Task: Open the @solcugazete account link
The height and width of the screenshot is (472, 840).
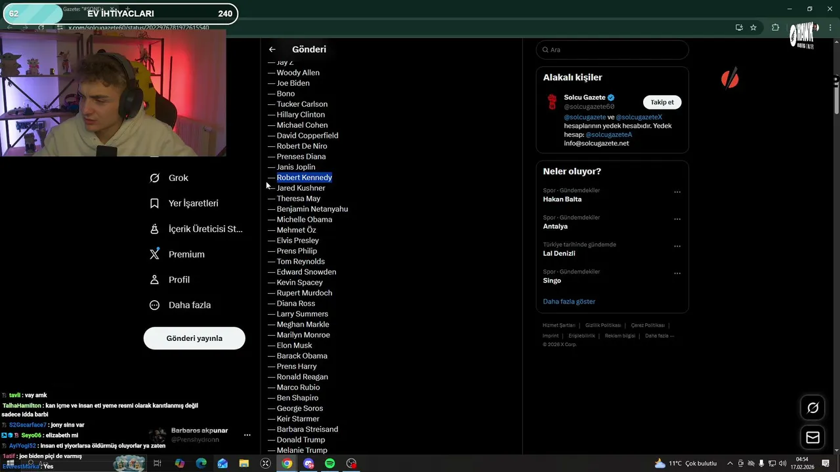Action: click(x=585, y=117)
